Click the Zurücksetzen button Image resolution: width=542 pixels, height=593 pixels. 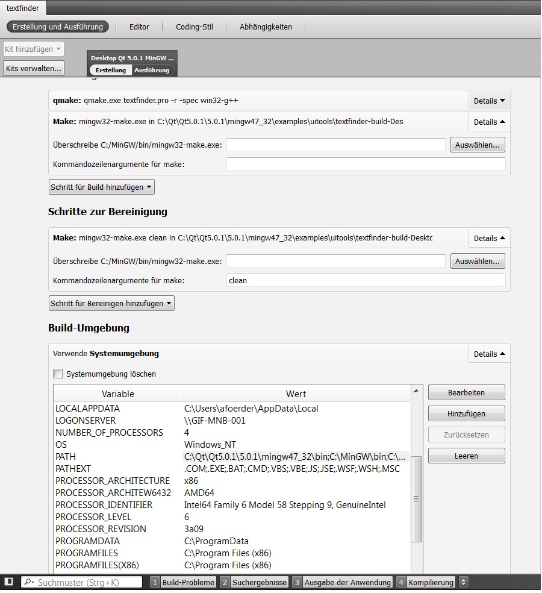tap(466, 435)
